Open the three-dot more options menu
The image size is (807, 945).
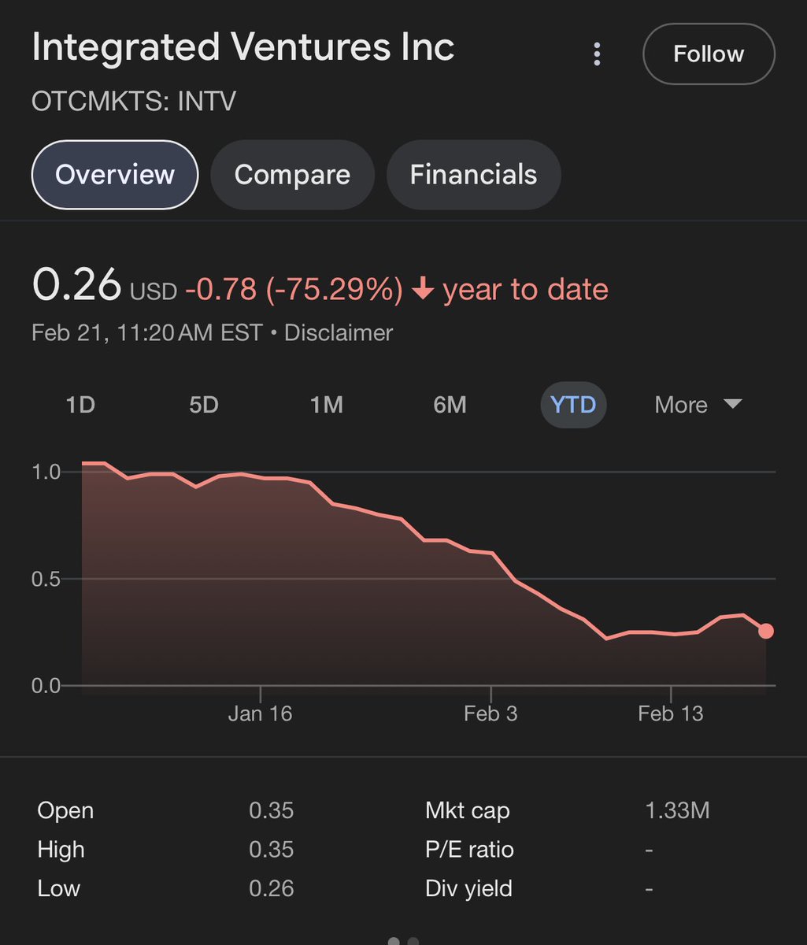[x=597, y=54]
